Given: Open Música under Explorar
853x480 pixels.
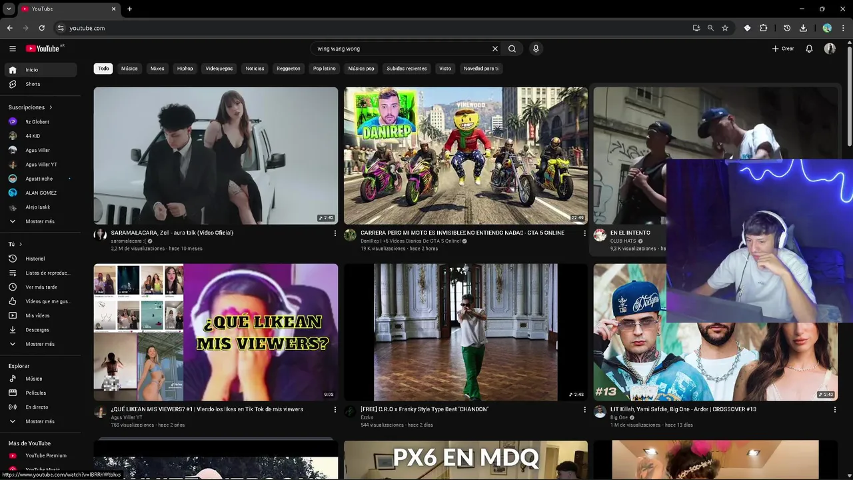Looking at the screenshot, I should 41,379.
